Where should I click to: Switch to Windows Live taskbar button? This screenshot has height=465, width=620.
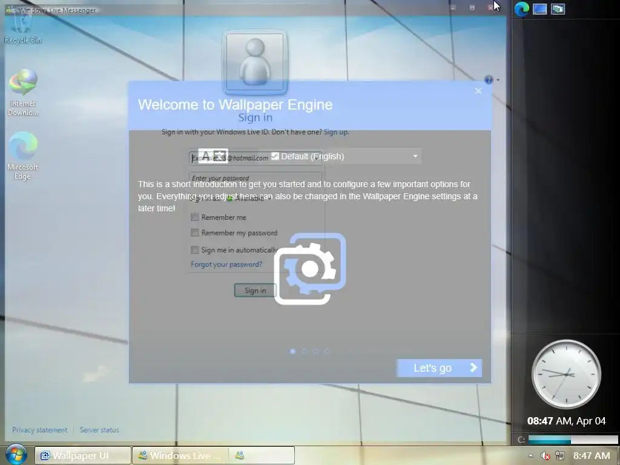180,455
